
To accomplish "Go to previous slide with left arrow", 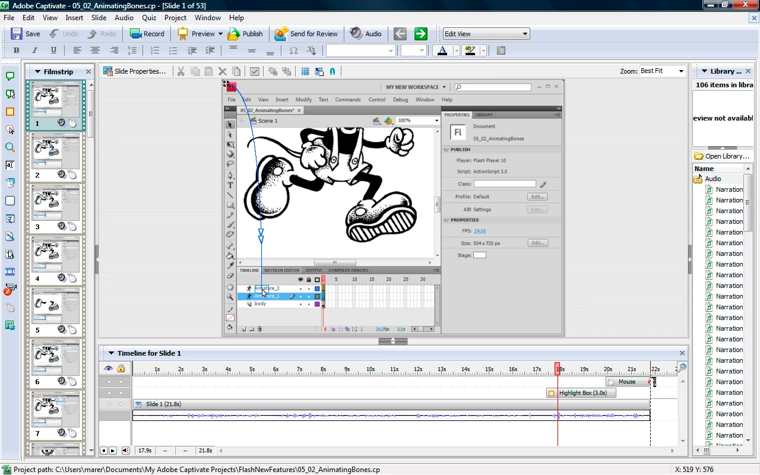I will coord(400,34).
